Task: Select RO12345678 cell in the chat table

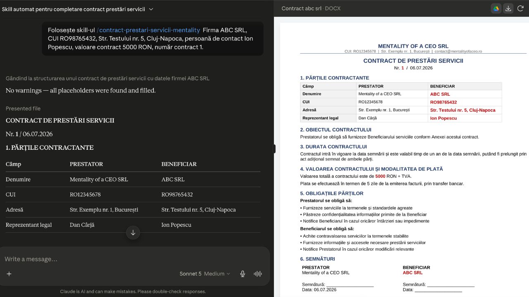Action: [85, 195]
